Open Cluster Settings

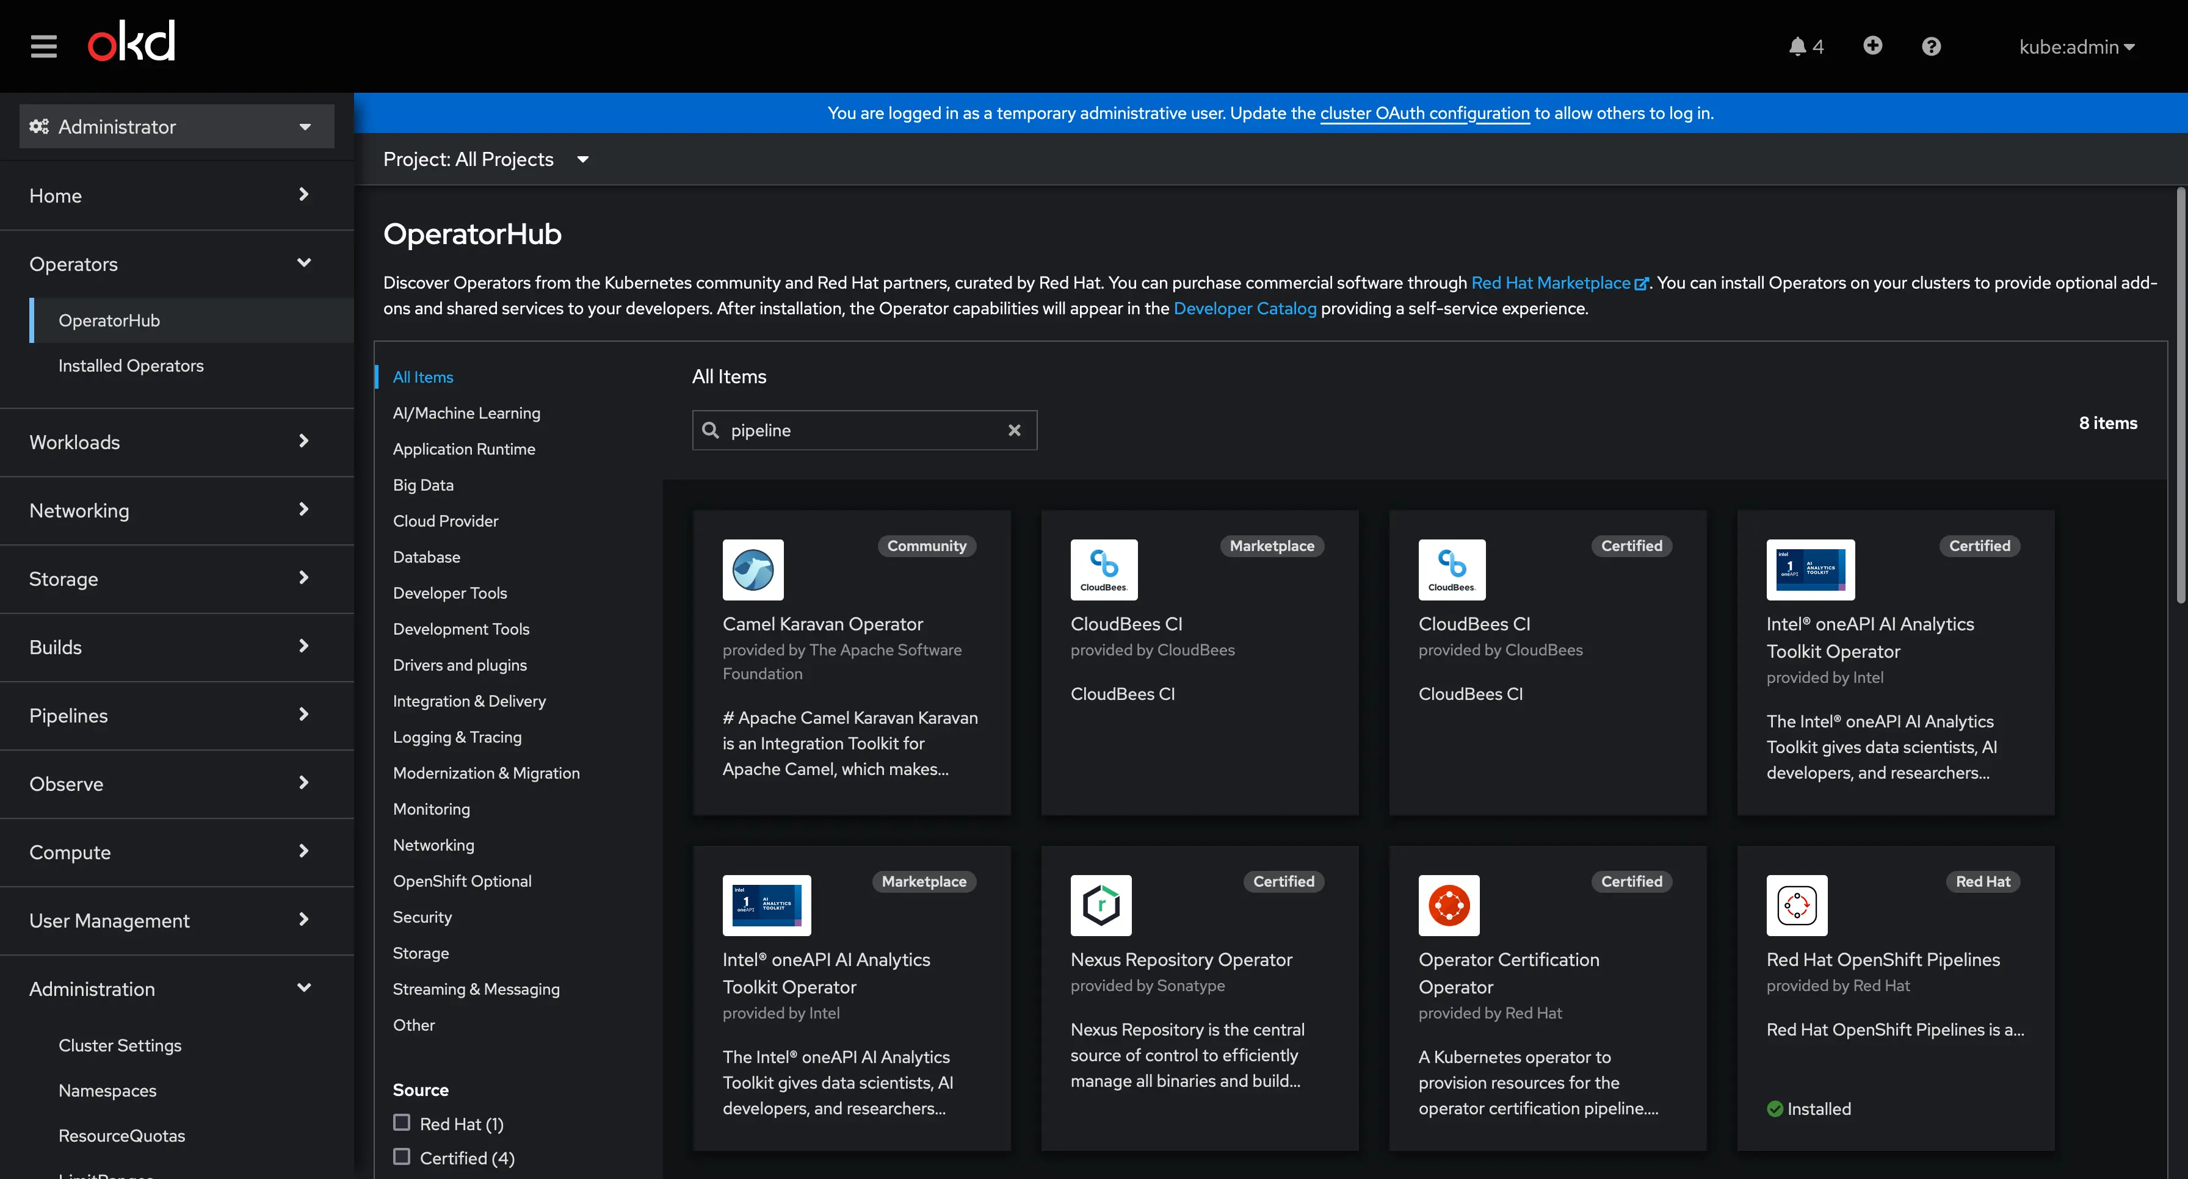[120, 1045]
